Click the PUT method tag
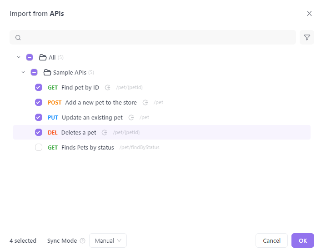The image size is (321, 250). click(53, 118)
